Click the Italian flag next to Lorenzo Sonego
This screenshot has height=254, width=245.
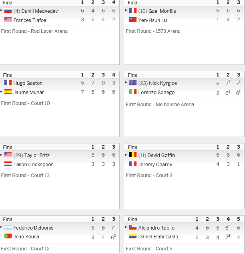pos(133,92)
